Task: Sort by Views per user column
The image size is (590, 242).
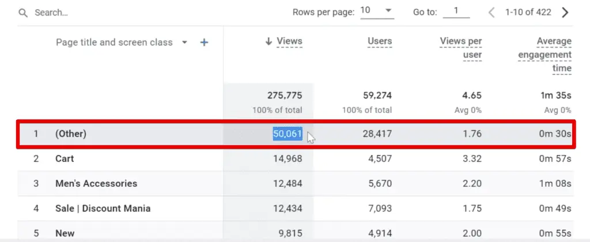Action: click(461, 48)
